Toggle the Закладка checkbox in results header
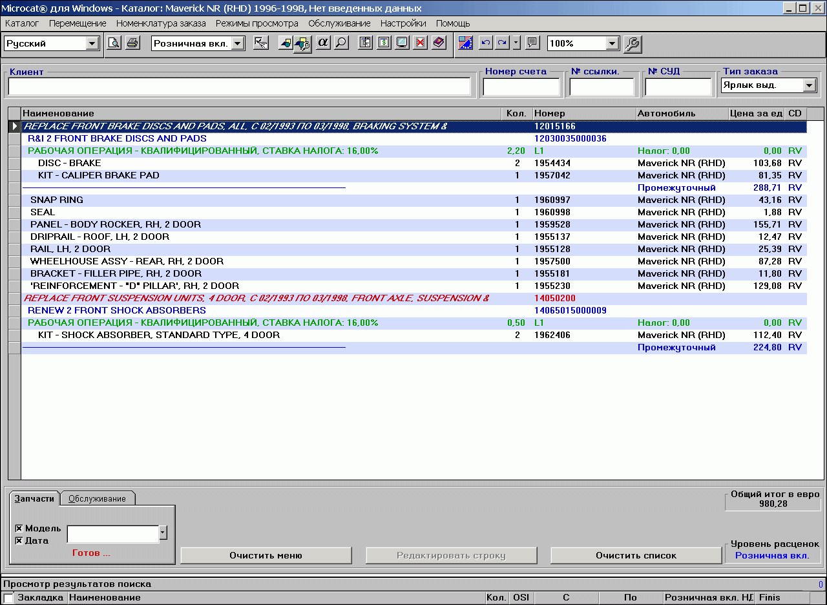 [8, 598]
